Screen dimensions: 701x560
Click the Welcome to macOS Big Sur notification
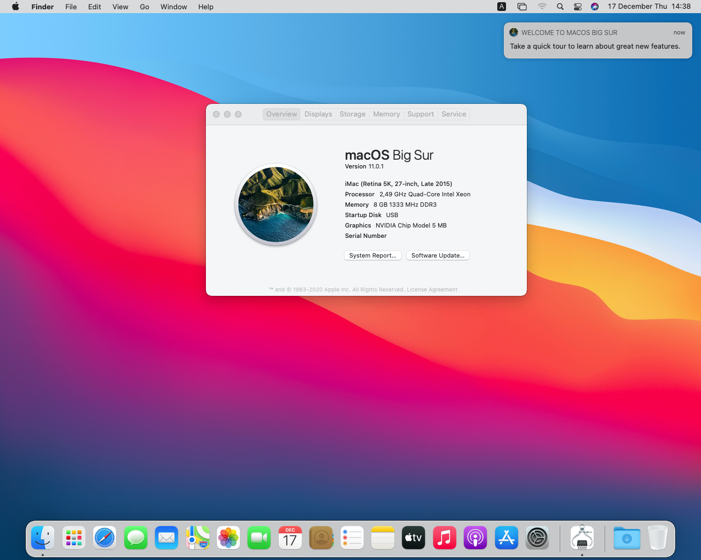click(597, 40)
